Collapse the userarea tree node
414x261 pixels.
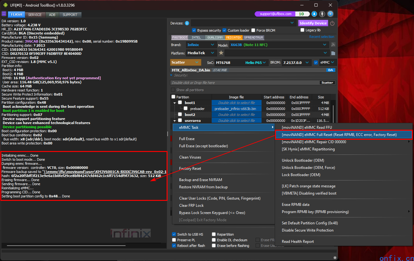point(174,121)
